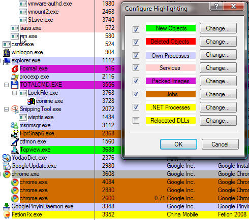Toggle the Services highlighting checkbox
This screenshot has width=249, height=220.
coord(136,68)
